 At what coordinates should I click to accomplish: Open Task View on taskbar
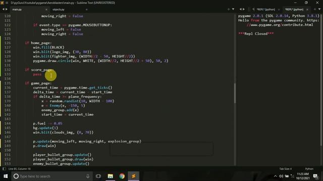tap(98, 176)
